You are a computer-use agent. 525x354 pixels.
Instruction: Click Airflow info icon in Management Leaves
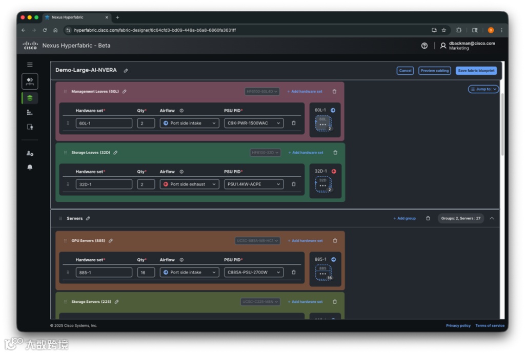[x=181, y=111]
